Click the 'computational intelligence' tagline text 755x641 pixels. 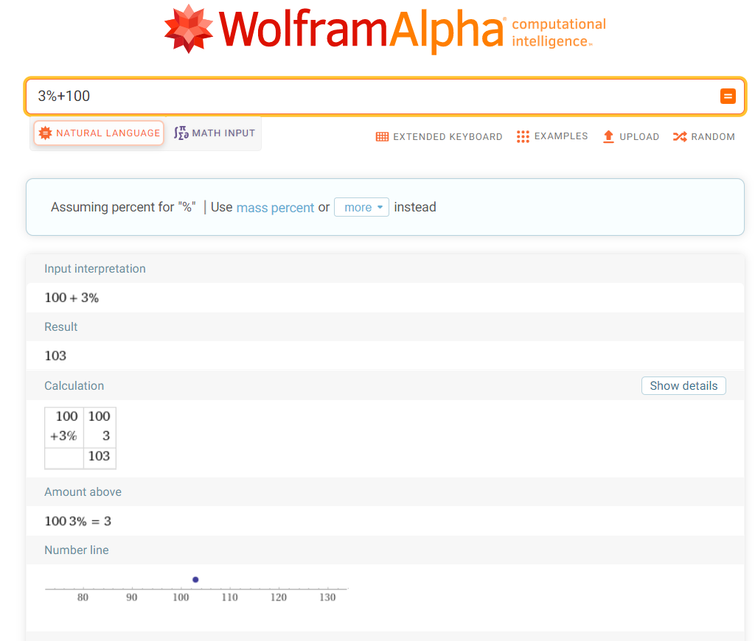click(558, 32)
